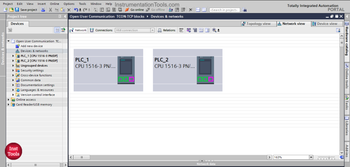350x167 pixels.
Task: Click the Go online button
Action: pyautogui.click(x=134, y=10)
